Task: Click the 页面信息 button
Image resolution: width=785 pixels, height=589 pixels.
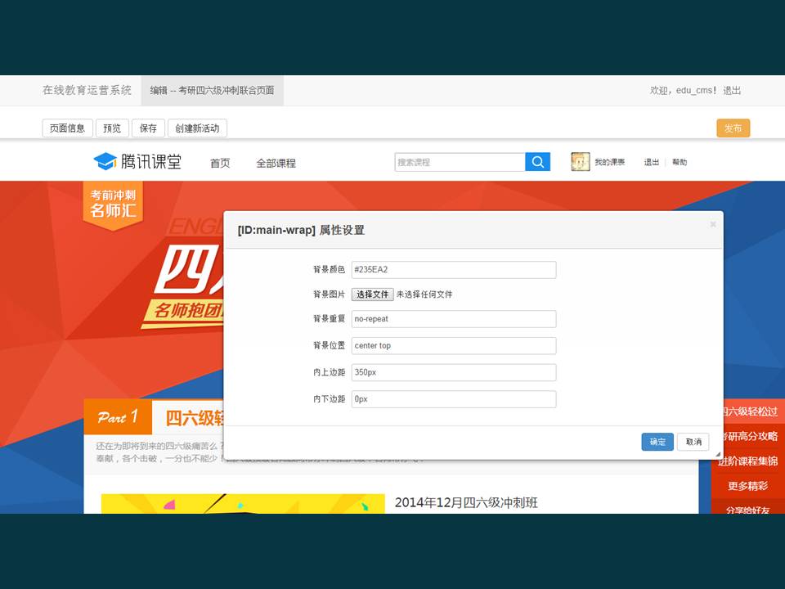Action: 67,128
